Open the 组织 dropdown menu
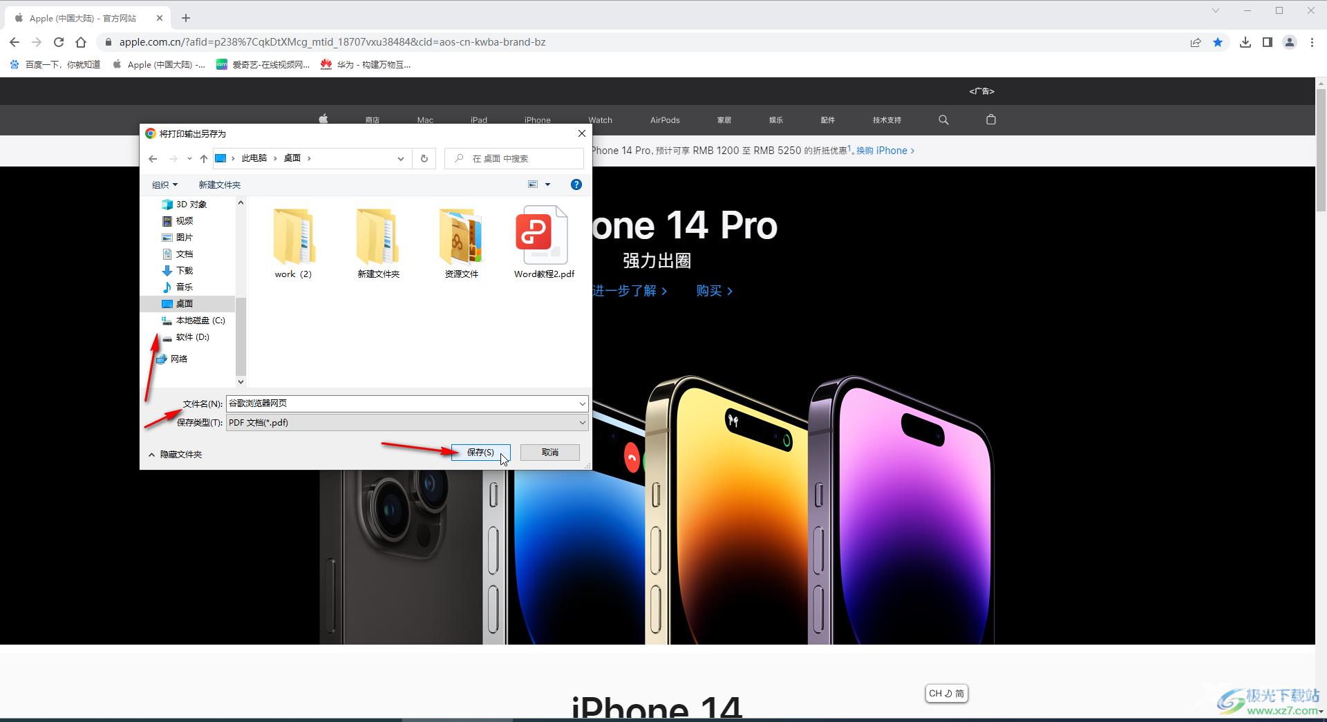 click(x=164, y=184)
